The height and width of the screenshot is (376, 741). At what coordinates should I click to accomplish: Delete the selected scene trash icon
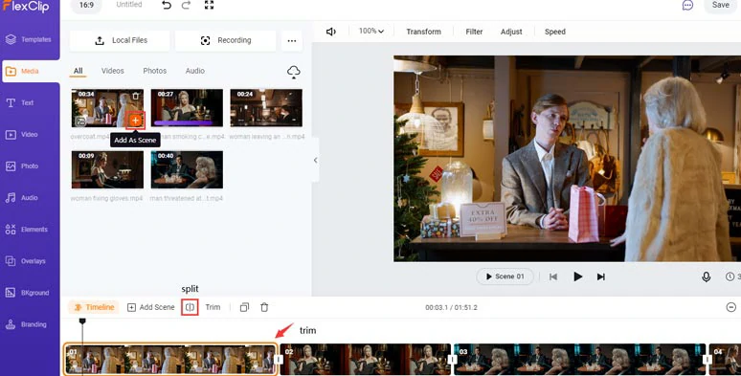pos(264,307)
